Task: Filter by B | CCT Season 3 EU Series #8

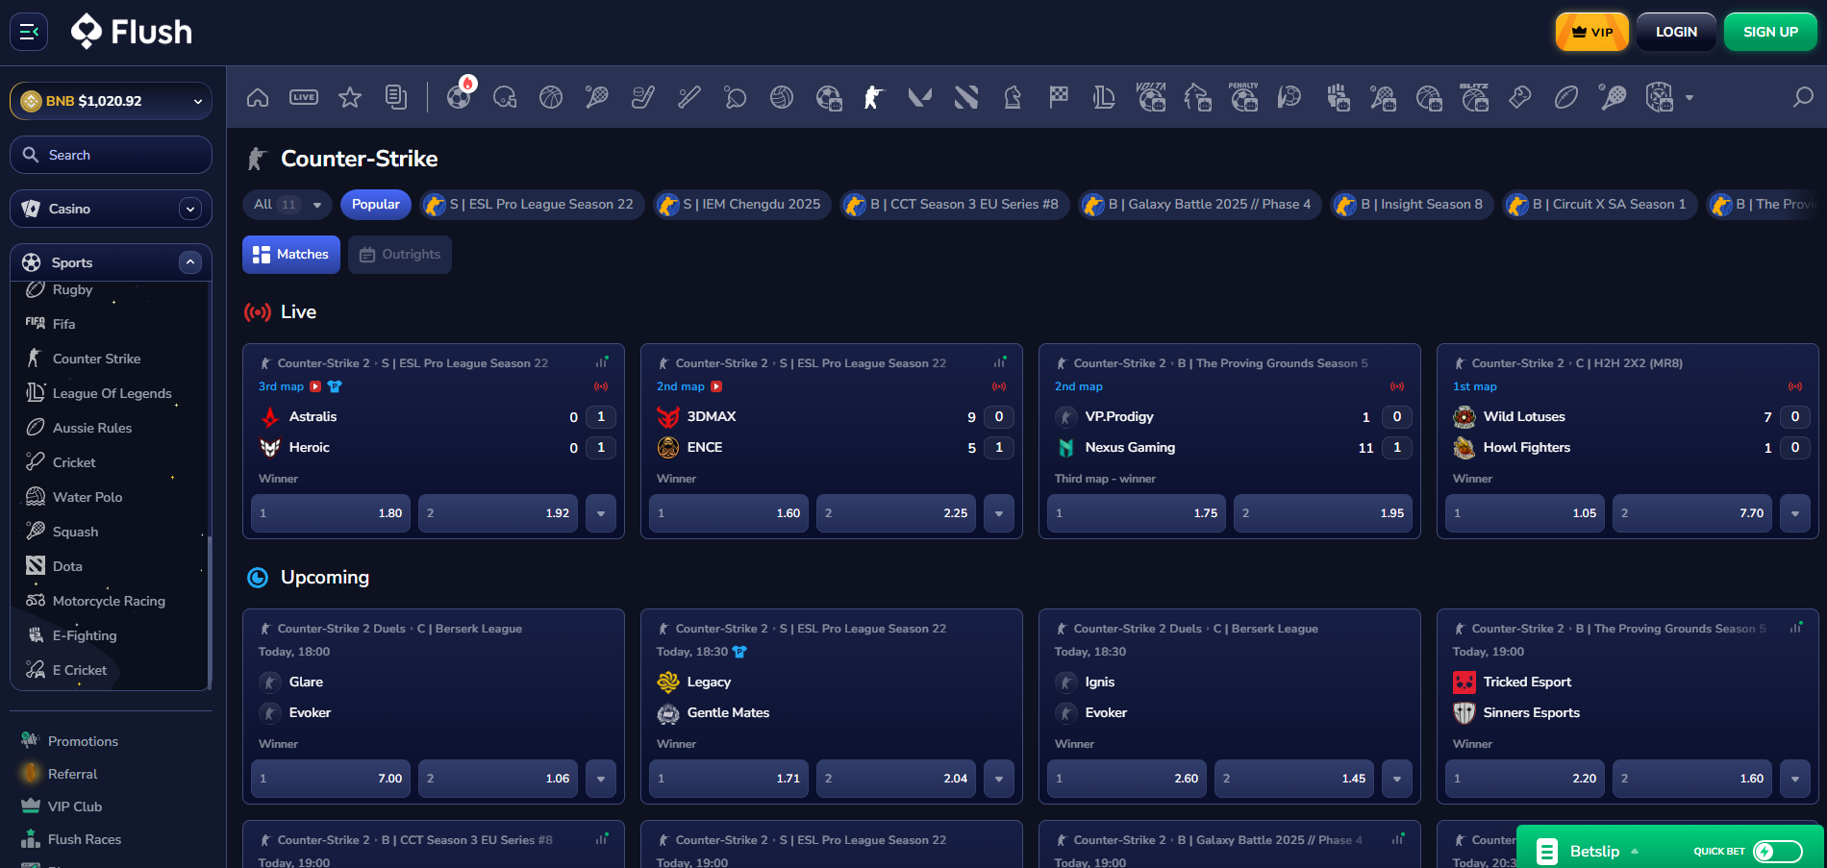Action: [954, 205]
